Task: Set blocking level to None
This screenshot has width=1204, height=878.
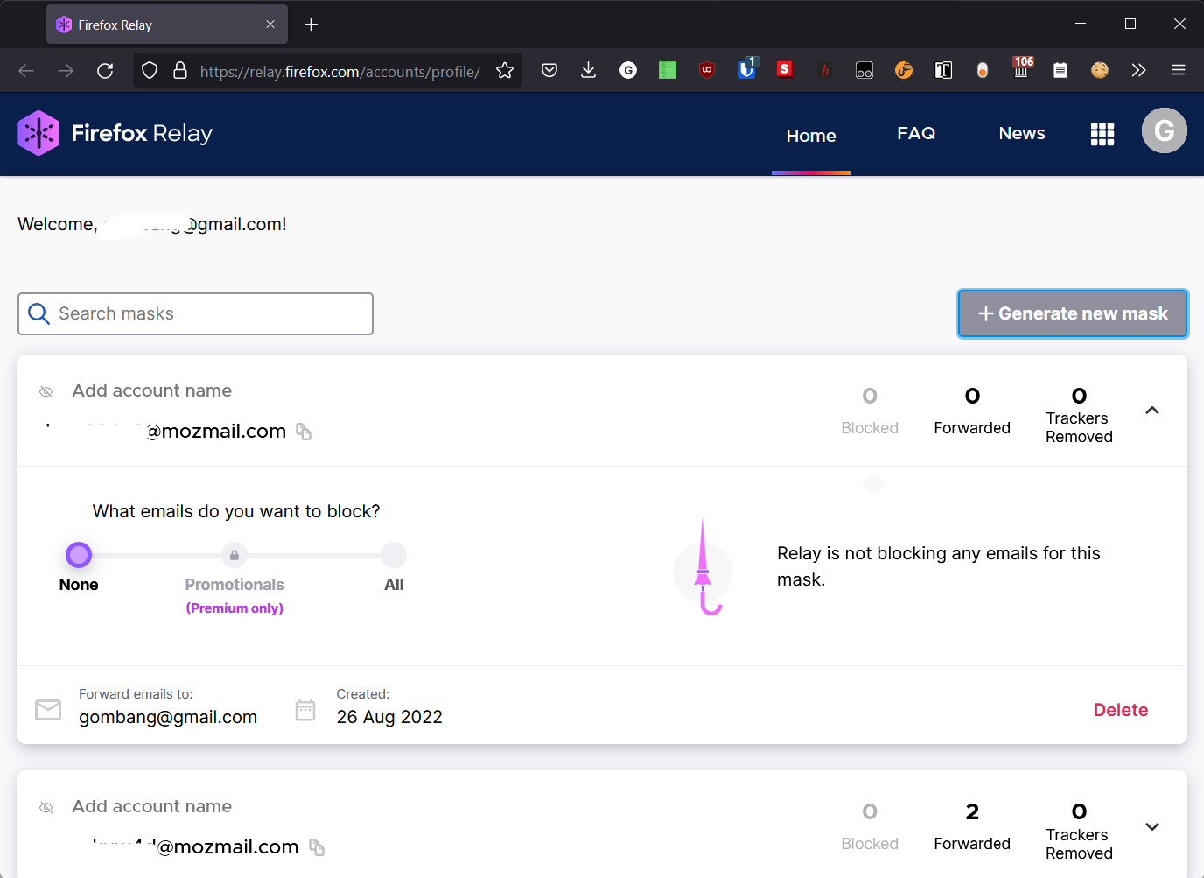Action: 79,555
